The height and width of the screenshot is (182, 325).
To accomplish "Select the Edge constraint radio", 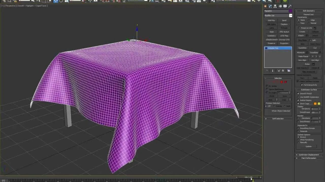I will 309,20.
